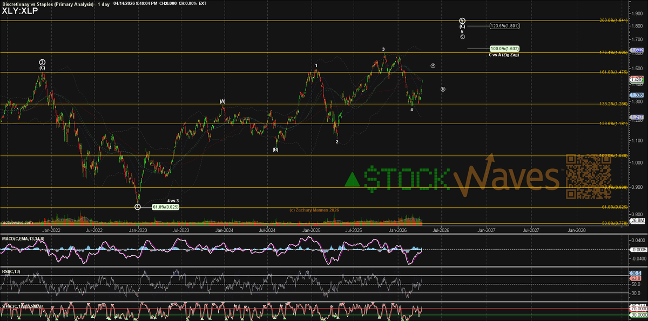Select the 161.8%(1.475) Fibonacci level label
This screenshot has width=648, height=321.
tap(614, 72)
